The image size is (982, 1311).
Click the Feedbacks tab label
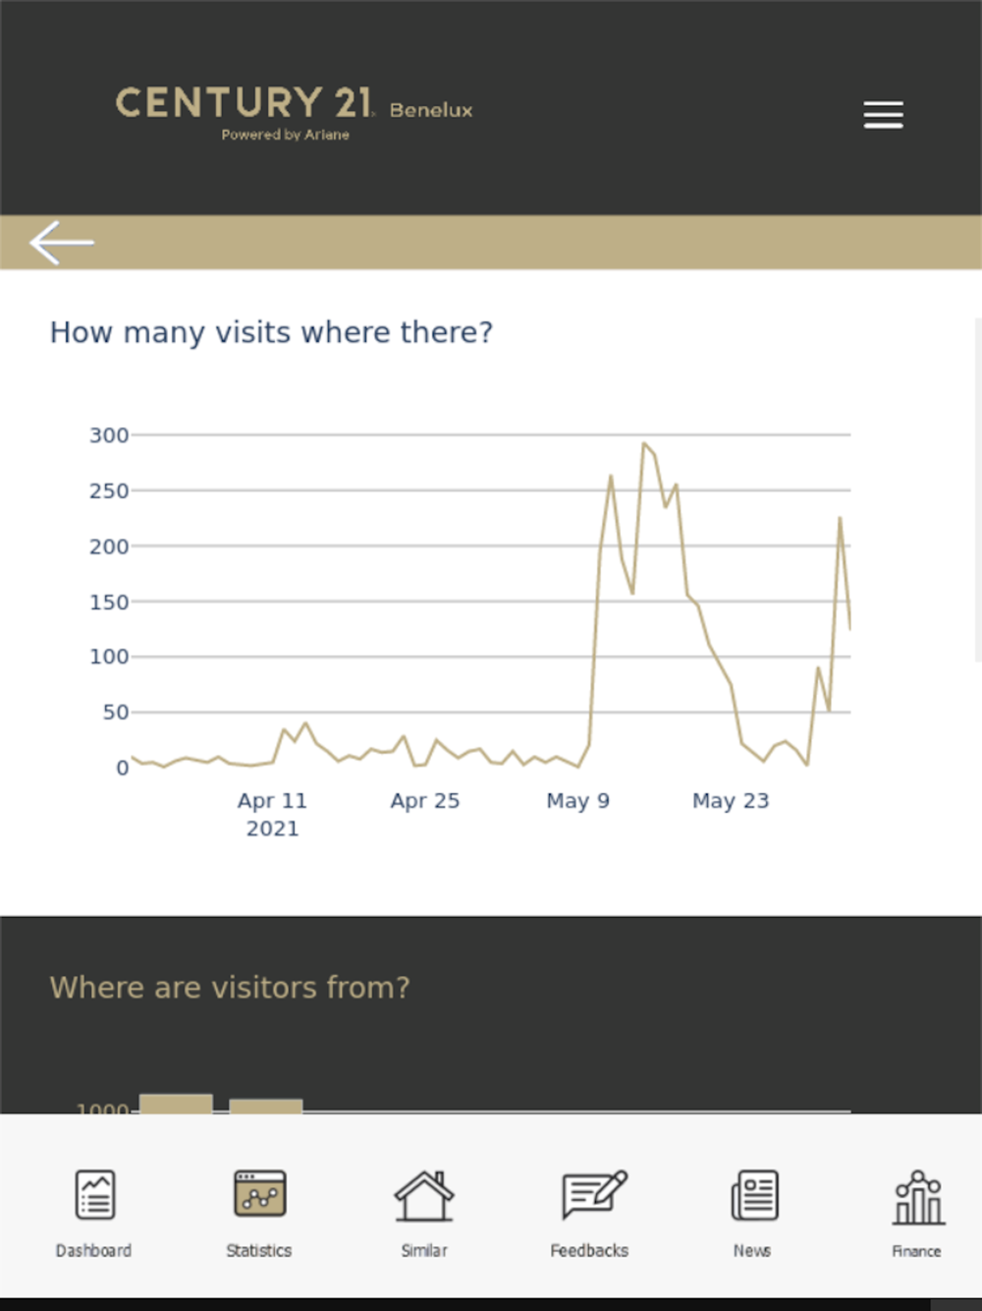[x=589, y=1250]
